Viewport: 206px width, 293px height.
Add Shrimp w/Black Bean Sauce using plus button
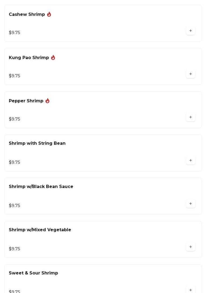point(190,204)
